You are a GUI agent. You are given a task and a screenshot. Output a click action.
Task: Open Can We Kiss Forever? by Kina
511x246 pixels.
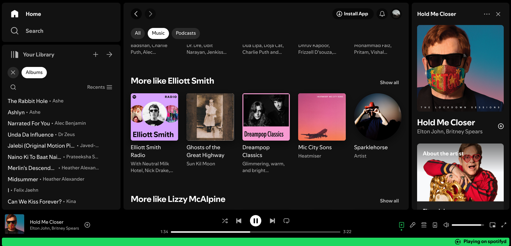pyautogui.click(x=61, y=202)
